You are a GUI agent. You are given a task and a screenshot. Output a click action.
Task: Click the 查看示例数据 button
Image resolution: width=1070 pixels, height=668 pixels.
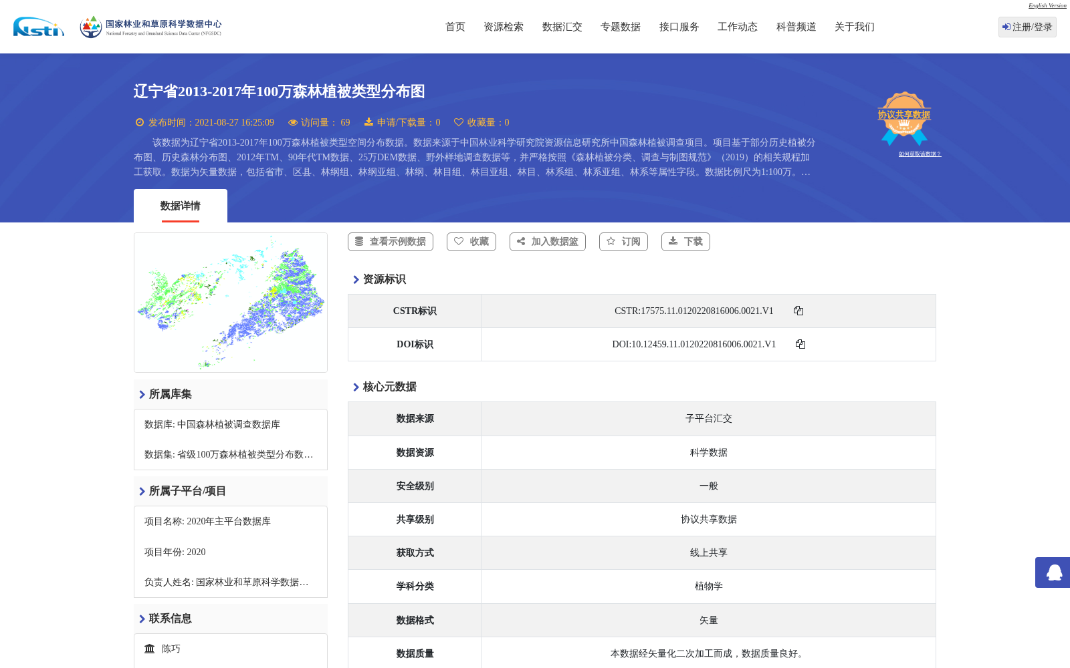coord(391,242)
